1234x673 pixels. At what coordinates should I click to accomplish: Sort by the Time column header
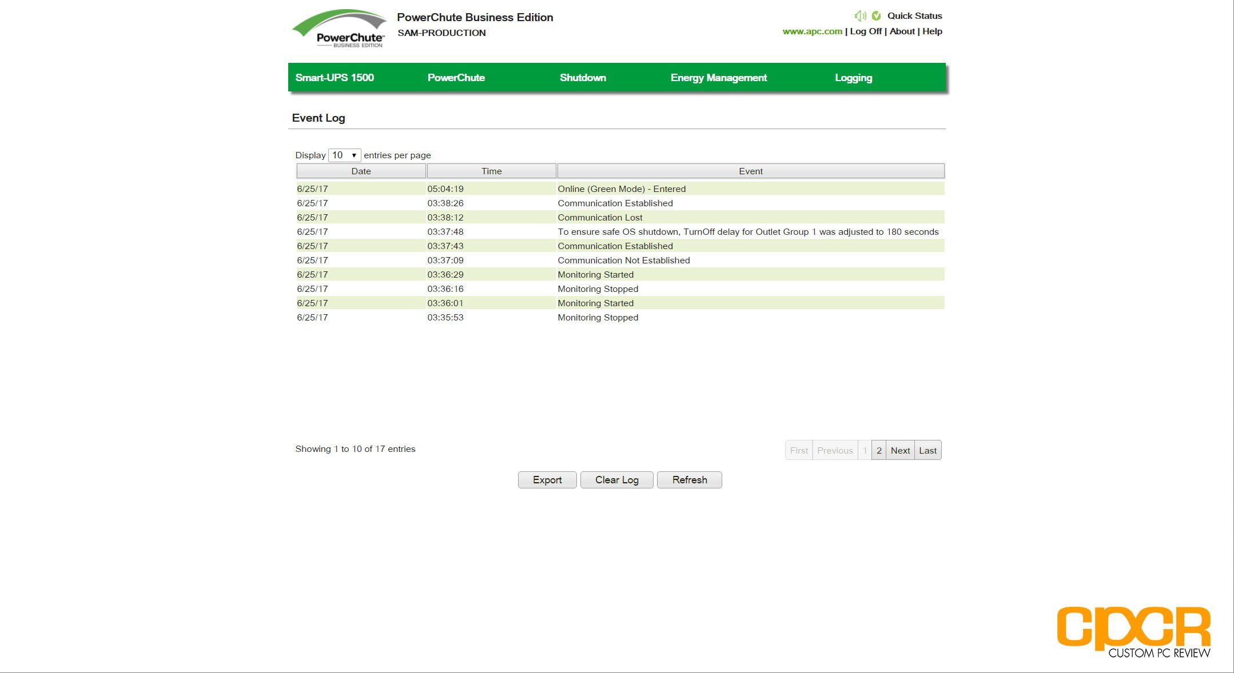point(491,171)
